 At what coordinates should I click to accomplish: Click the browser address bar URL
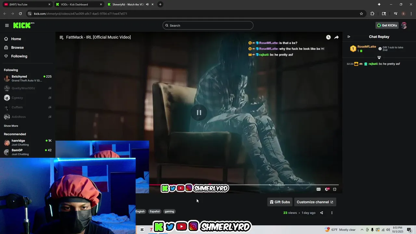81,14
